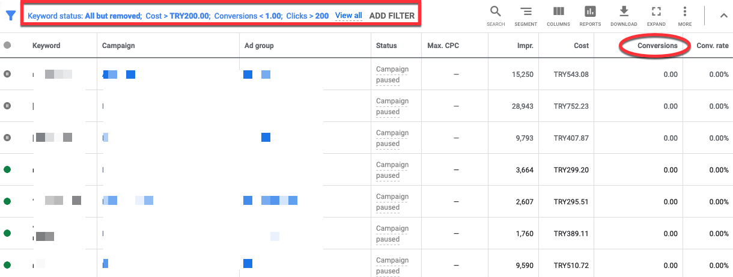Viewport: 733px width, 277px height.
Task: Click the Cost > TRY200.00 filter chip
Action: [x=178, y=16]
